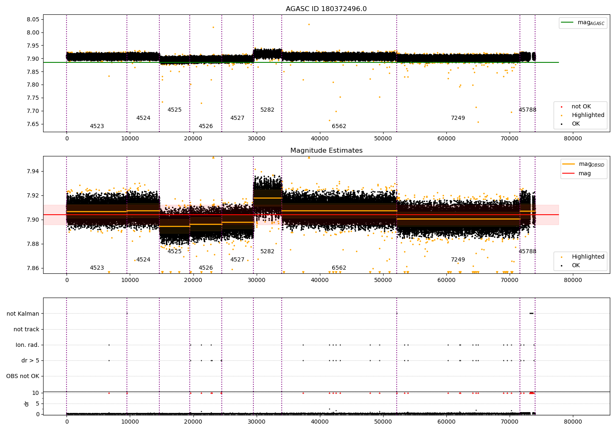Click the y-axis tick 7.92 in Magnitude Estimates plot
The image size is (616, 431).
coord(33,195)
